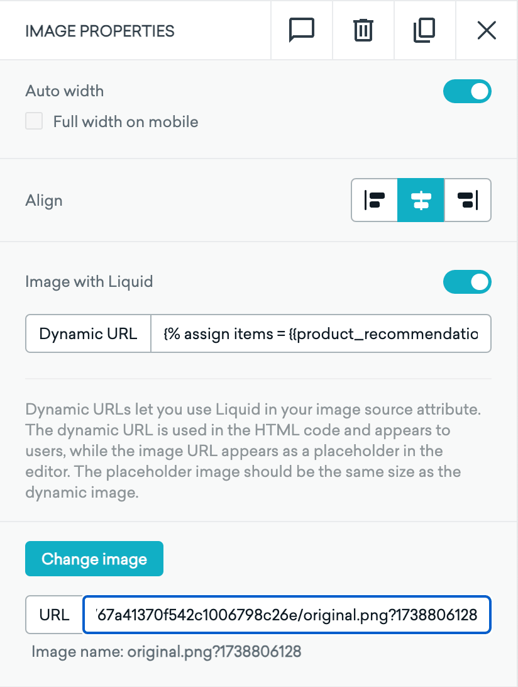Align the image to the right
The height and width of the screenshot is (687, 518).
467,201
